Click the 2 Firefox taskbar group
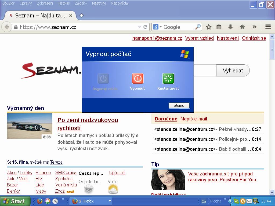The height and width of the screenshot is (206, 275). (91, 201)
